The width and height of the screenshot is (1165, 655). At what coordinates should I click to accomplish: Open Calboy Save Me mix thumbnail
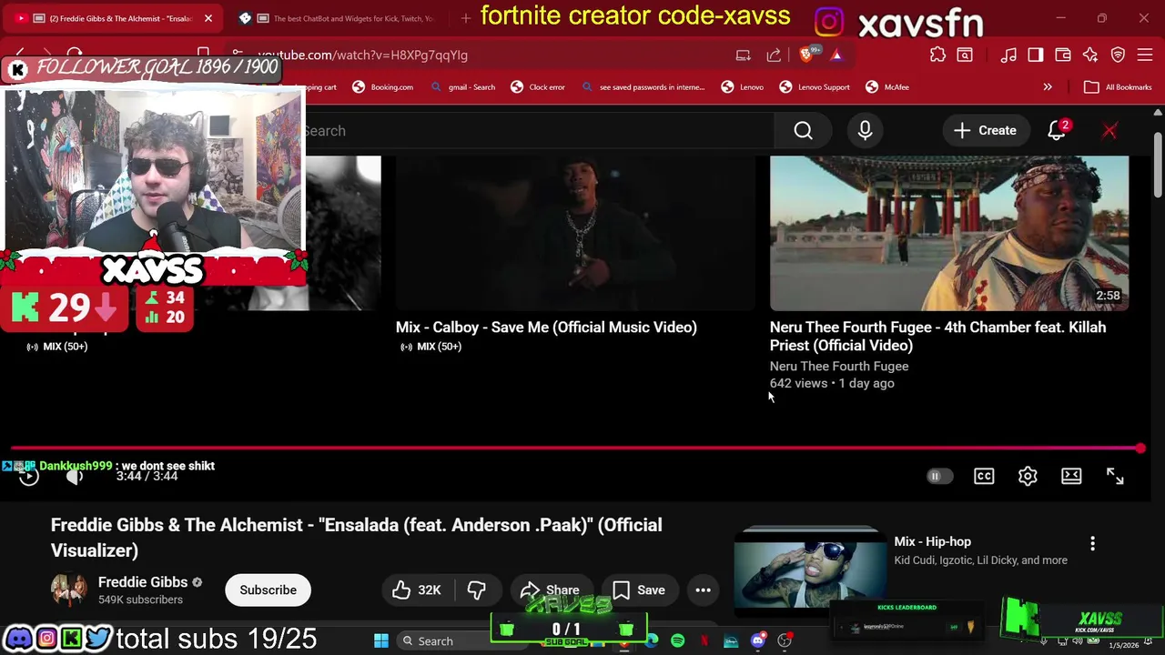pos(575,233)
